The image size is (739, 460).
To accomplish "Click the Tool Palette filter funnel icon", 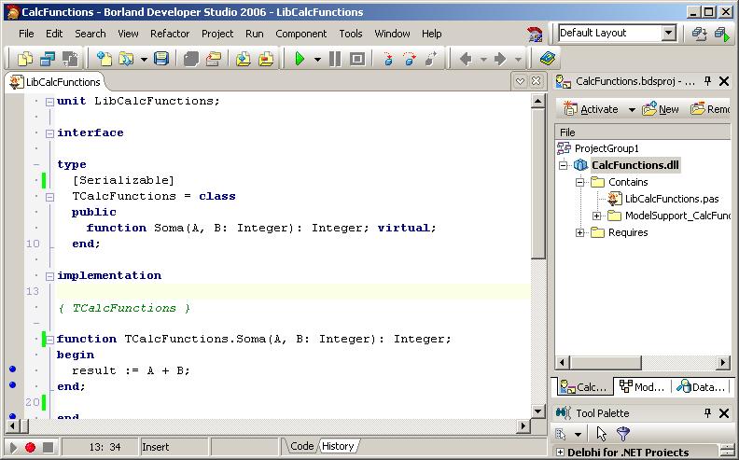I will [x=623, y=434].
